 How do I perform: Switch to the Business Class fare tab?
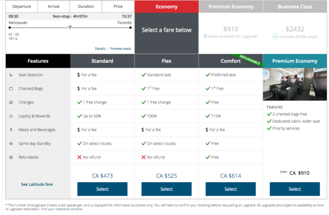click(x=295, y=7)
